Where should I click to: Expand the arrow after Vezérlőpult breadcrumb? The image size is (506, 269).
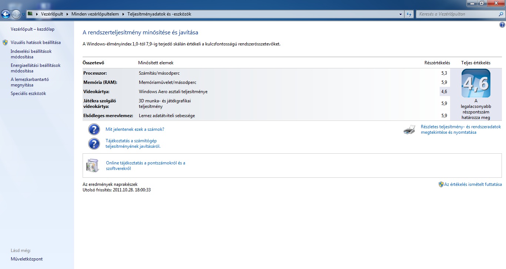pos(67,14)
